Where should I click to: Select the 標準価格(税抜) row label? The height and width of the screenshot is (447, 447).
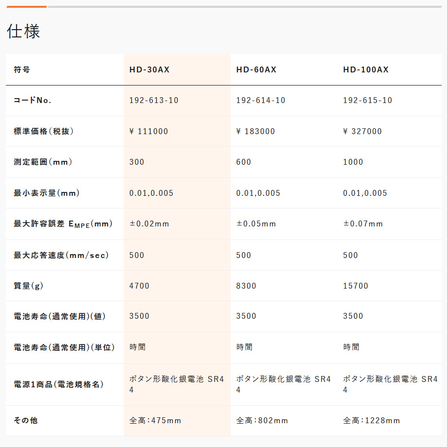pyautogui.click(x=44, y=131)
